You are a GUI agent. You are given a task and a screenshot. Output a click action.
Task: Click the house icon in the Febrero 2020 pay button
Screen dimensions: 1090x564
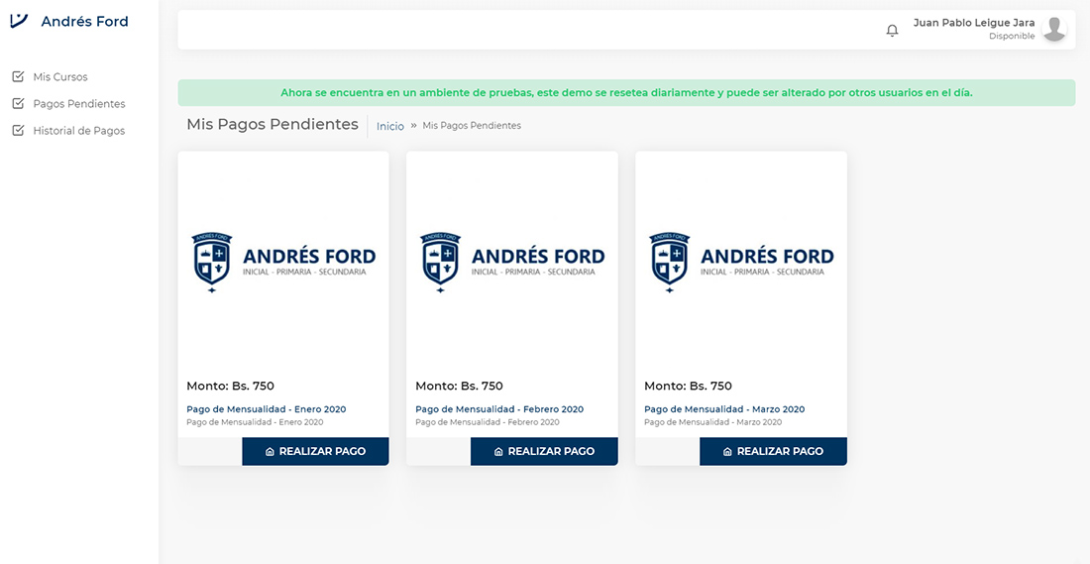coord(498,452)
